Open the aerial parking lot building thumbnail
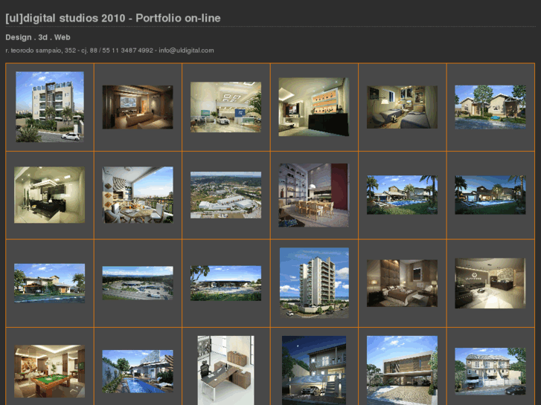Viewport: 541px width, 405px height. pyautogui.click(x=138, y=283)
